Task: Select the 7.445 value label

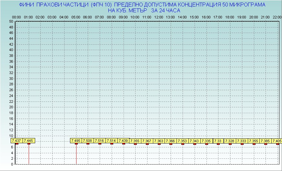Action: click(x=28, y=141)
